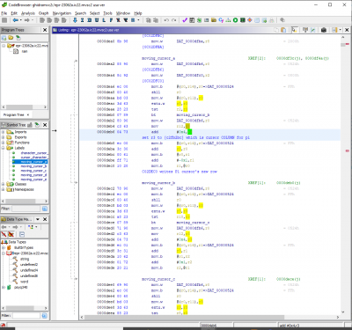
Task: Click the Data Type Manager back arrow
Action: click(x=4, y=227)
